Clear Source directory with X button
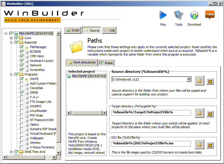Viewport: 224px width, 164px height. coord(210,82)
